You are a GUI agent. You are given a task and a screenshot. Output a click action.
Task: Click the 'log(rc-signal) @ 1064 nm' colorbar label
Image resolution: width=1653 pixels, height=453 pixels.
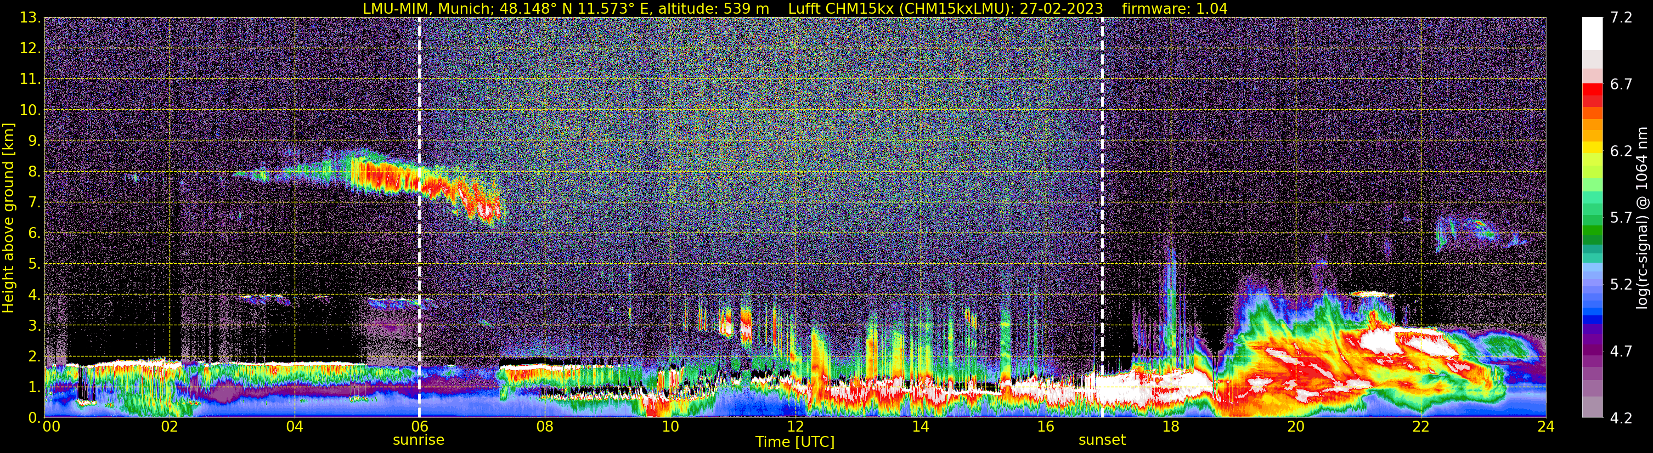[x=1641, y=218]
